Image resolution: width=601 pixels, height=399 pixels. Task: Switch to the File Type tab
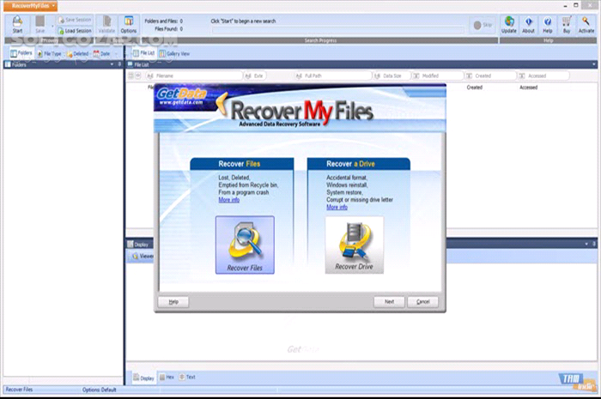pyautogui.click(x=49, y=53)
